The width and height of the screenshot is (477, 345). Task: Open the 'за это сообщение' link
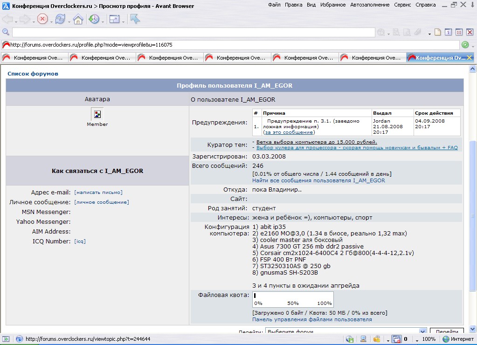tap(289, 132)
